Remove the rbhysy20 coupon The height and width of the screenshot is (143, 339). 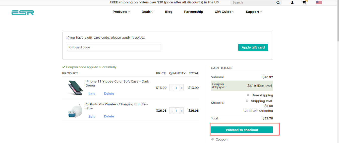click(x=264, y=86)
